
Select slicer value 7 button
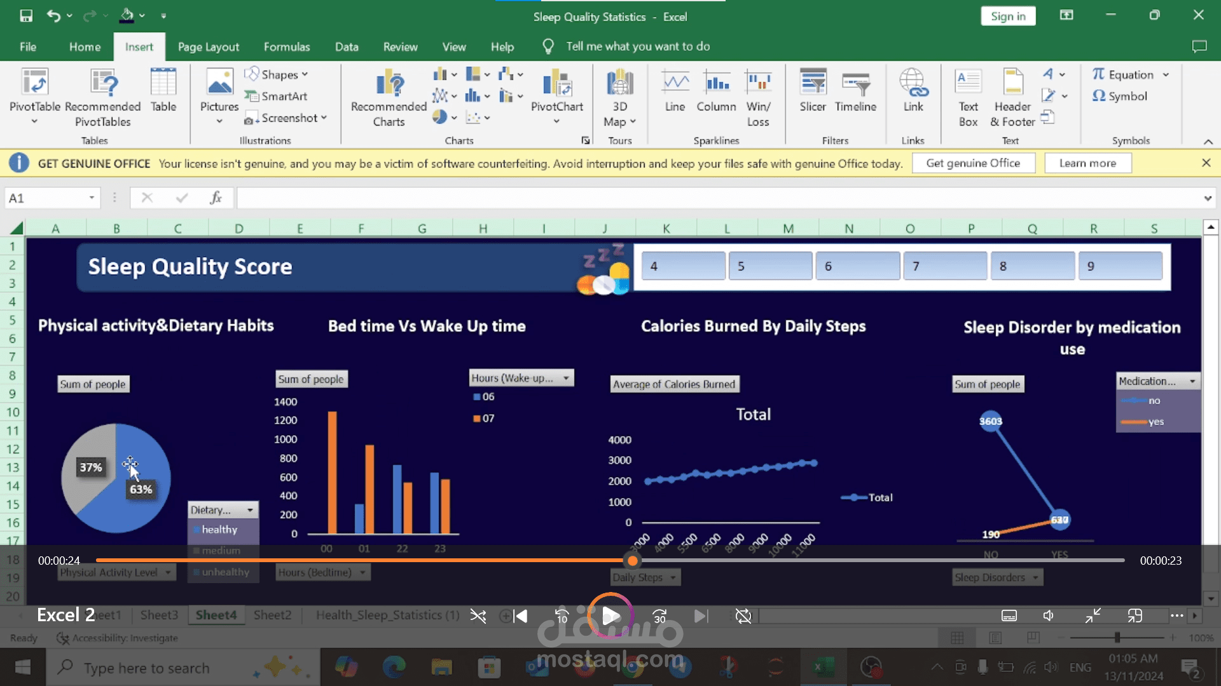pos(944,266)
